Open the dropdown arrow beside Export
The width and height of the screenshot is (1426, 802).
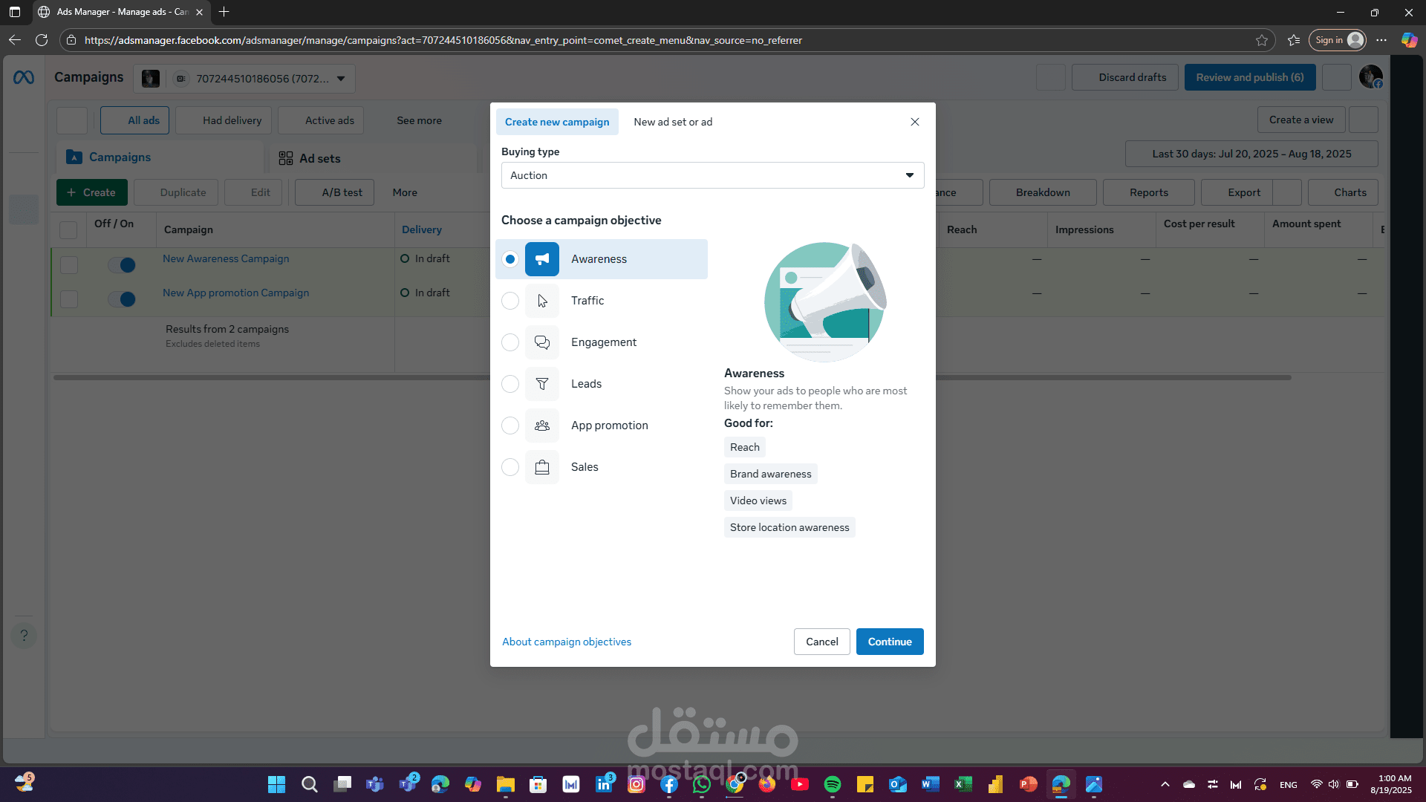click(1287, 192)
